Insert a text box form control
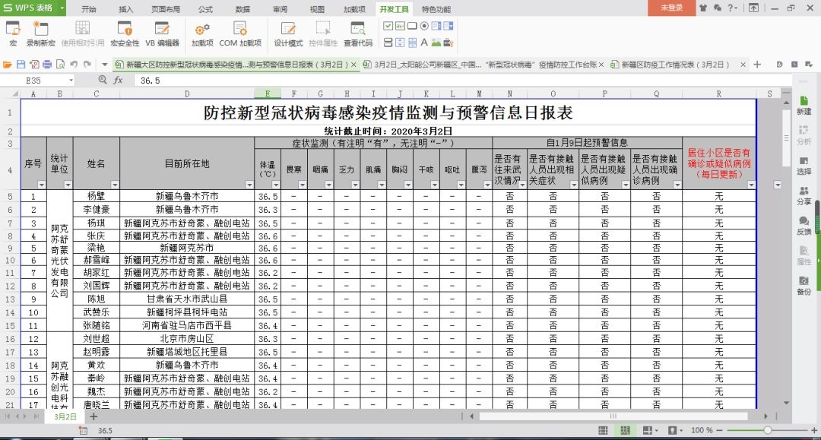The width and height of the screenshot is (821, 440). click(400, 26)
